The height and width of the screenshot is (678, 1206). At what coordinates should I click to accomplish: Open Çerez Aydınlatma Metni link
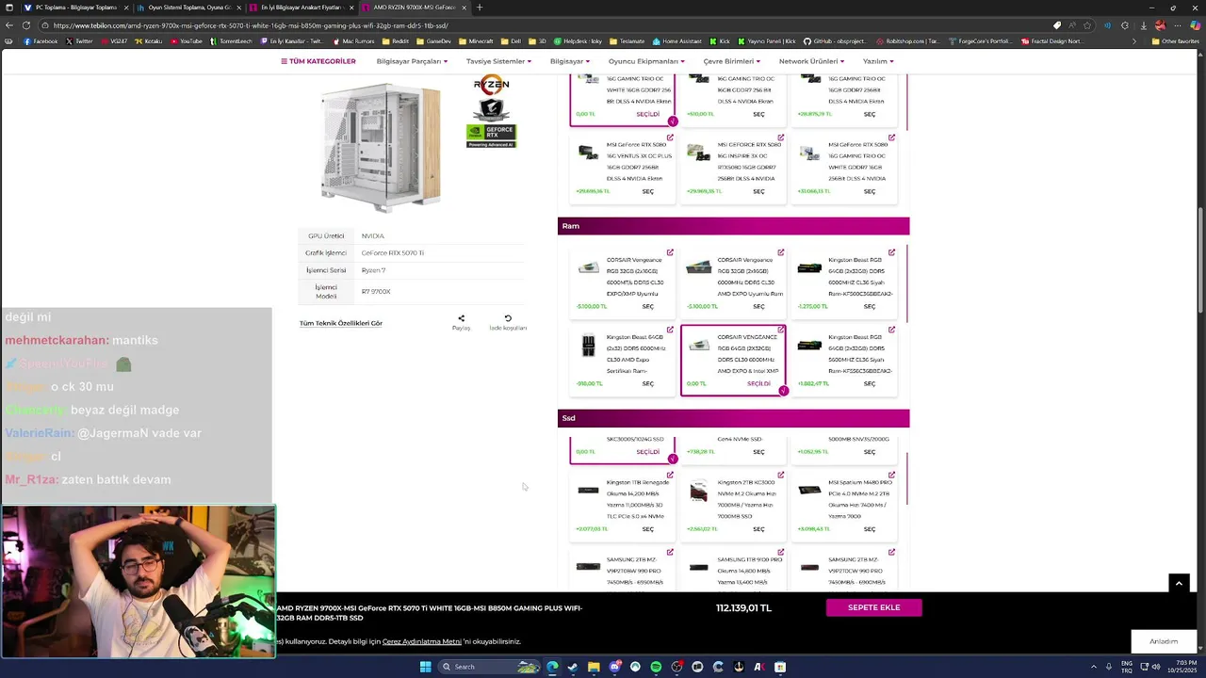[421, 641]
